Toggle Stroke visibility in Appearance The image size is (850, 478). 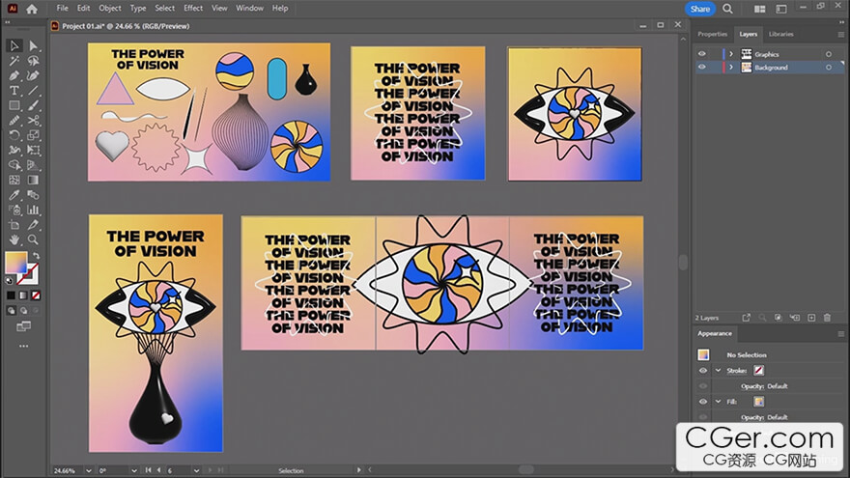point(703,371)
